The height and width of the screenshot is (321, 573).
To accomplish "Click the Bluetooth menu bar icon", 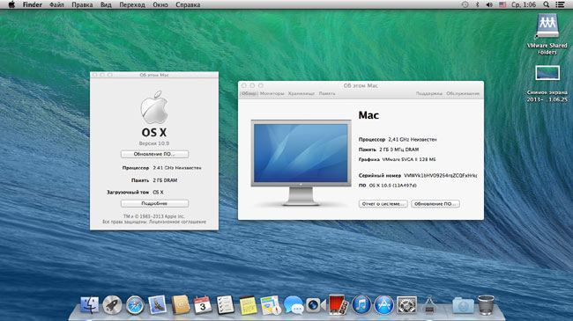I will (477, 4).
